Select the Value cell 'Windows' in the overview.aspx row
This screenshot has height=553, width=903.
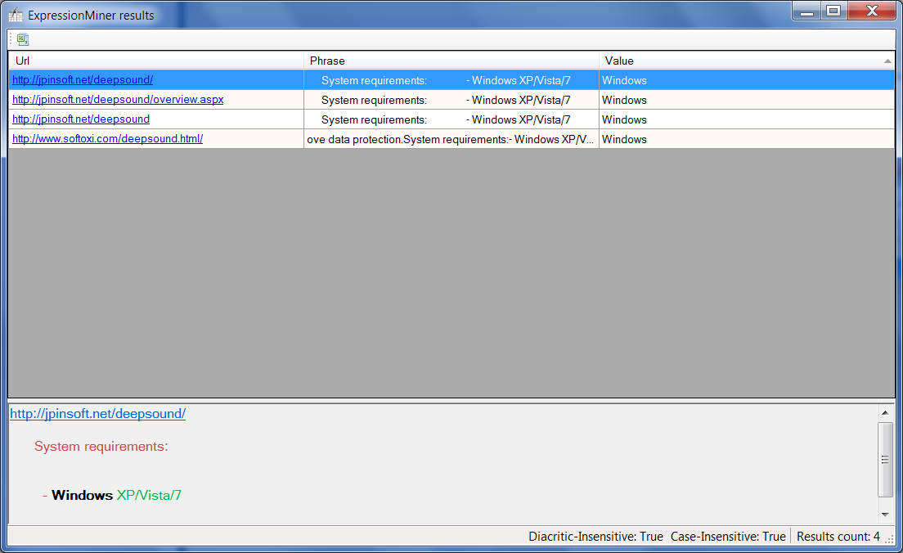point(746,101)
